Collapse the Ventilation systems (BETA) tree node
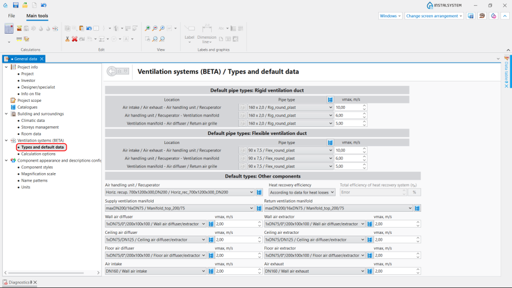 (6, 141)
